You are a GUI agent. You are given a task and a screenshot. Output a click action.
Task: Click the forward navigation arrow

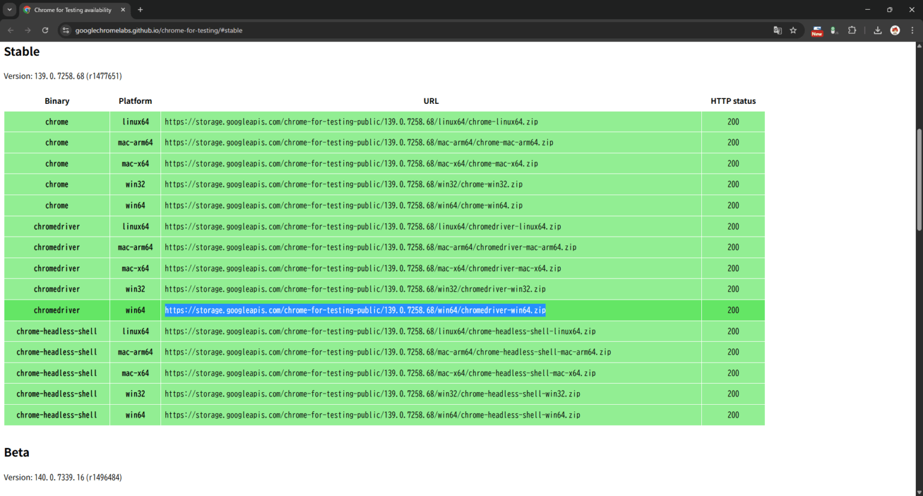pyautogui.click(x=28, y=30)
